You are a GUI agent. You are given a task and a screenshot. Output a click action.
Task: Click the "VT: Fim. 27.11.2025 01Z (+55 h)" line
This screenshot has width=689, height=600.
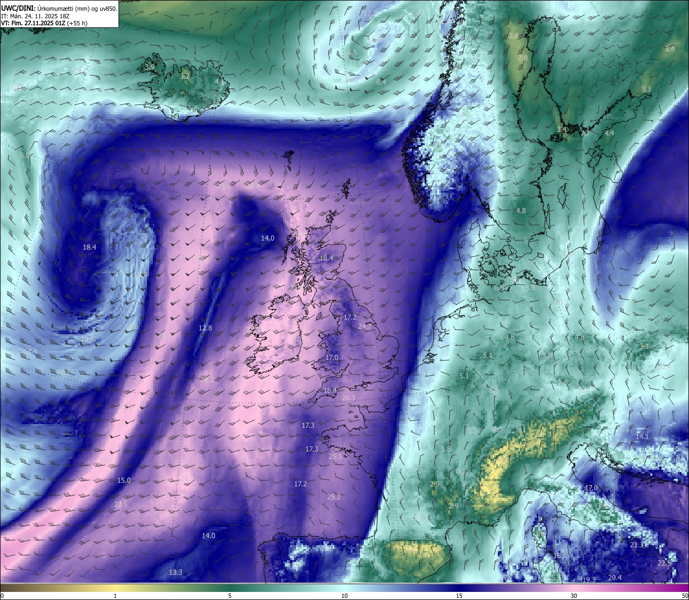pyautogui.click(x=44, y=23)
